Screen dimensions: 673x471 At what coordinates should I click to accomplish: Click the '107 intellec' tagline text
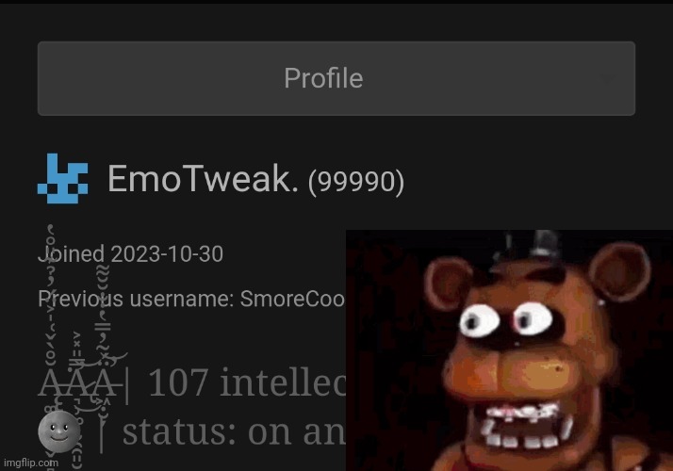click(247, 382)
